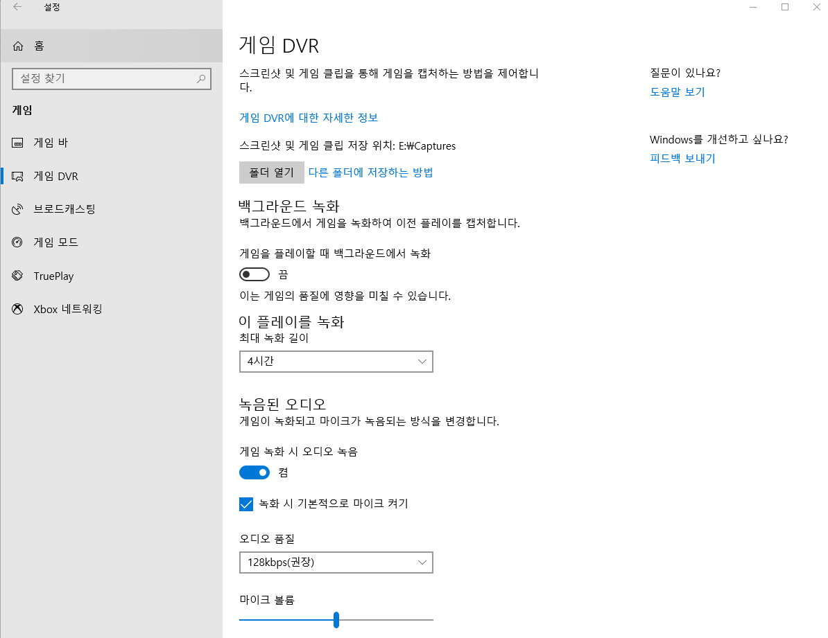828x638 pixels.
Task: Click the search magnifier icon
Action: [x=201, y=79]
